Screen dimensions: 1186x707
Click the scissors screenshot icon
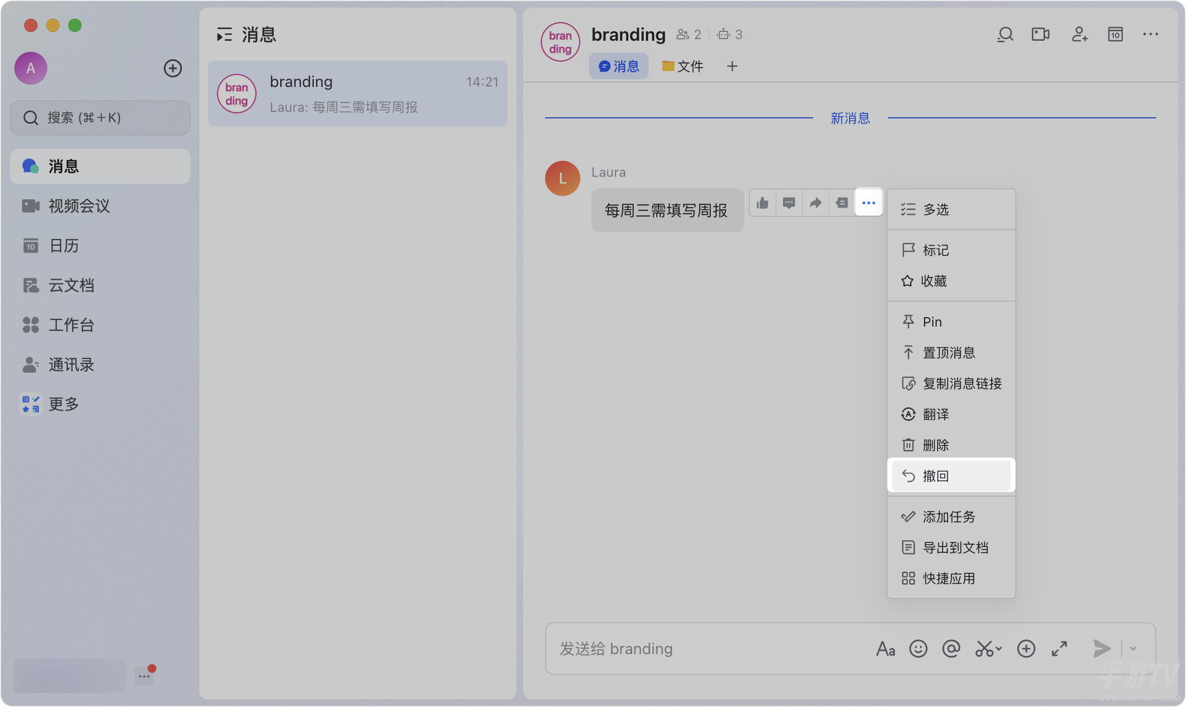point(985,649)
